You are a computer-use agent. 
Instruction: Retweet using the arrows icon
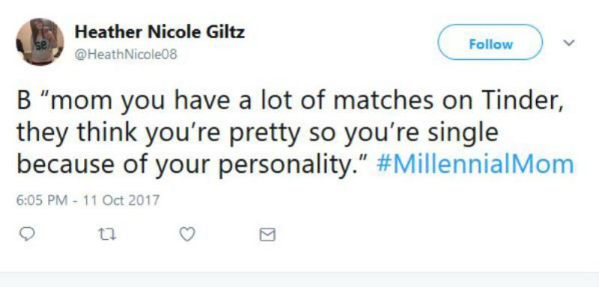pyautogui.click(x=107, y=235)
